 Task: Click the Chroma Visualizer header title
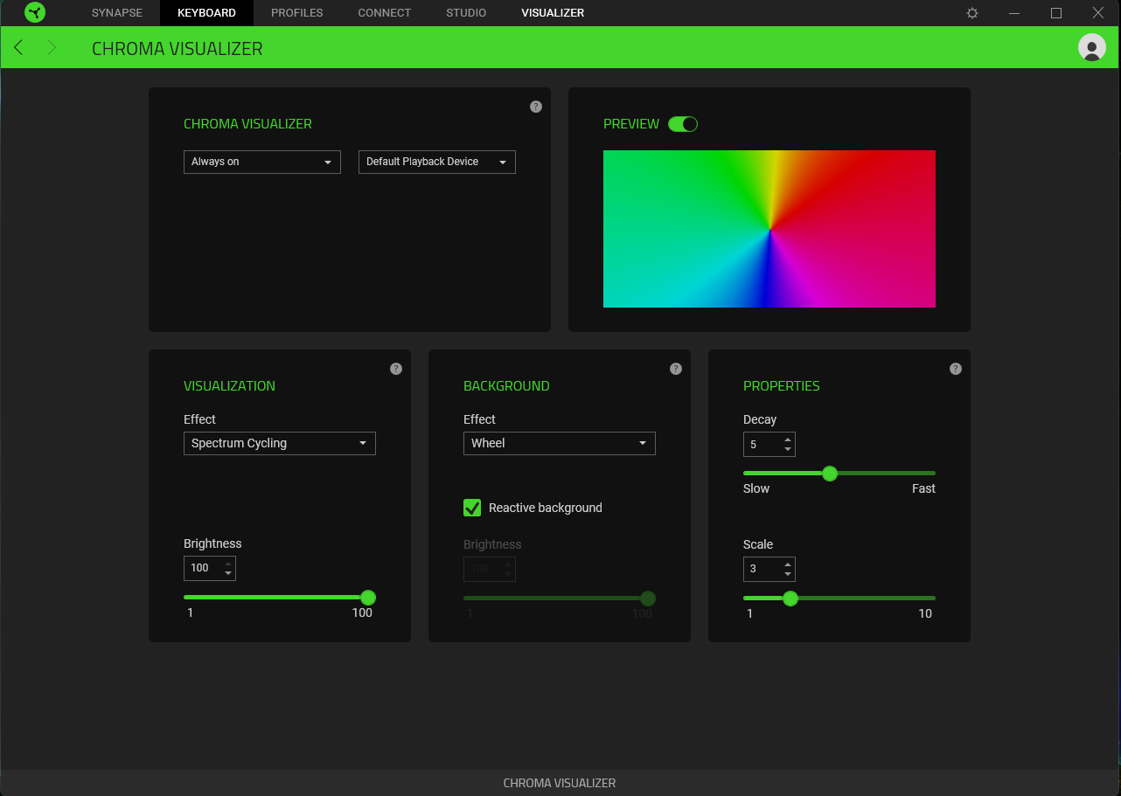point(178,49)
